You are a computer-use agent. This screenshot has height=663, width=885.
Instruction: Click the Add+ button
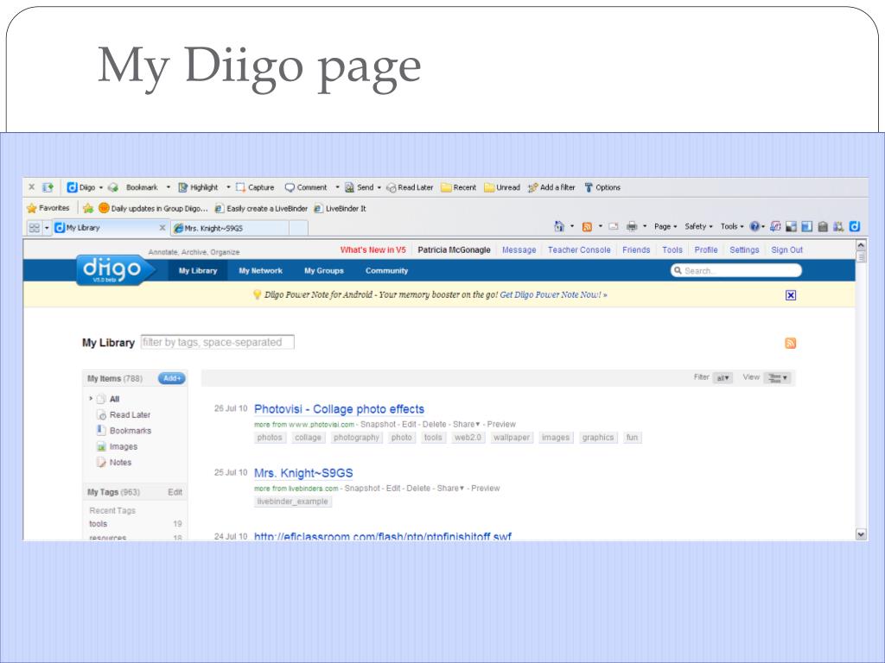tap(172, 378)
